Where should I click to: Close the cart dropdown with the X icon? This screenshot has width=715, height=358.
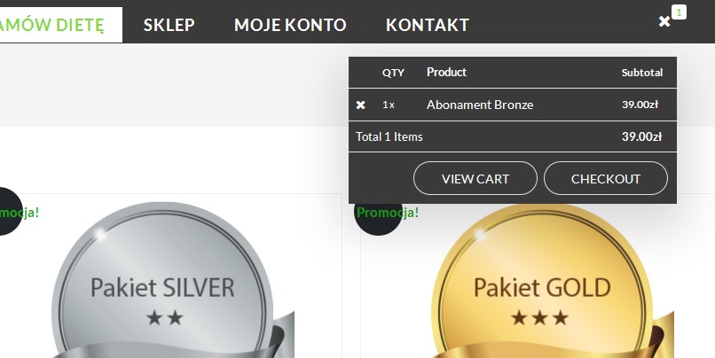click(664, 21)
